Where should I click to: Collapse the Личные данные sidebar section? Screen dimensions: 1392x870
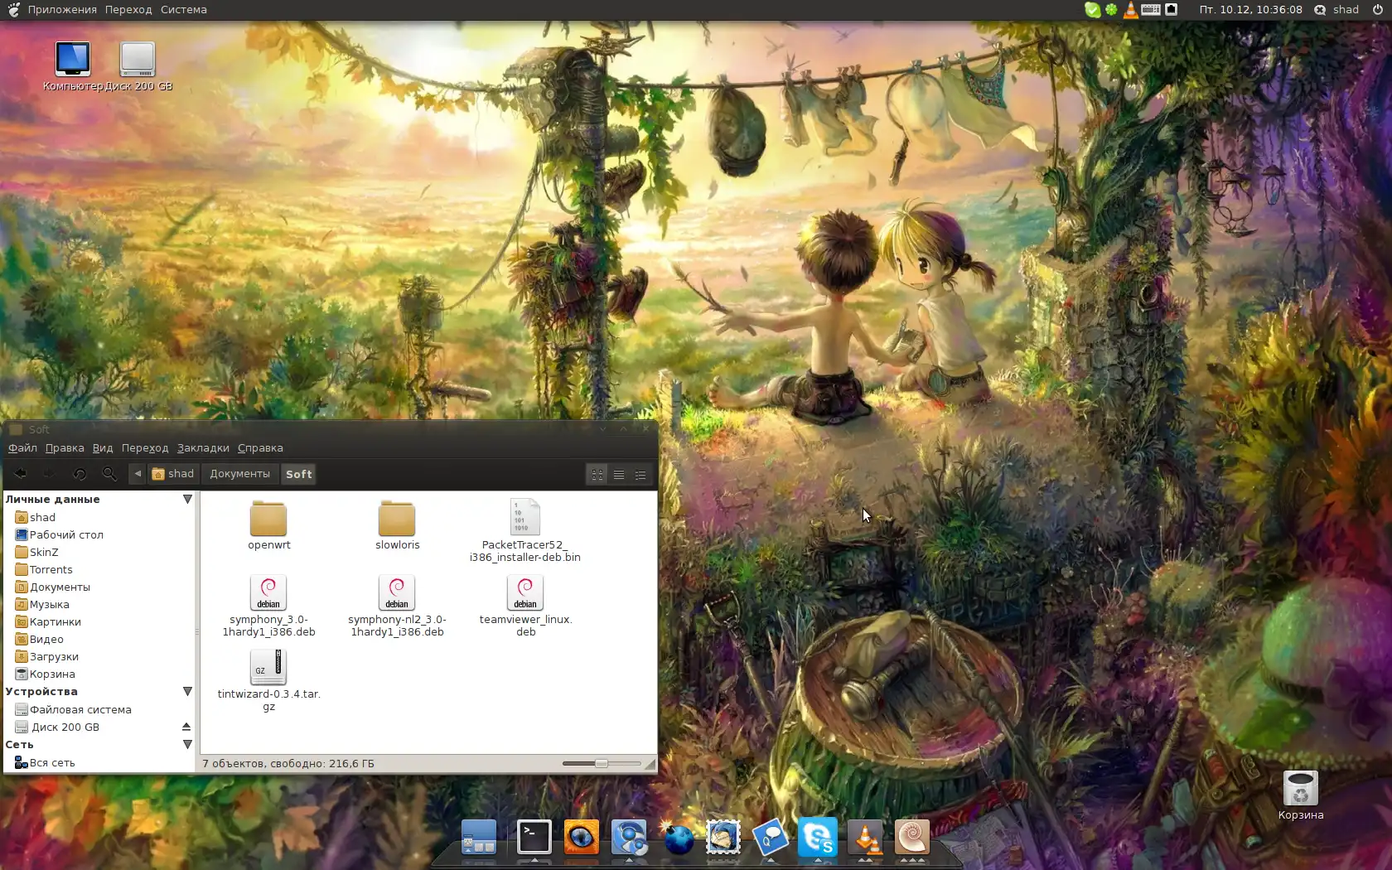coord(187,500)
